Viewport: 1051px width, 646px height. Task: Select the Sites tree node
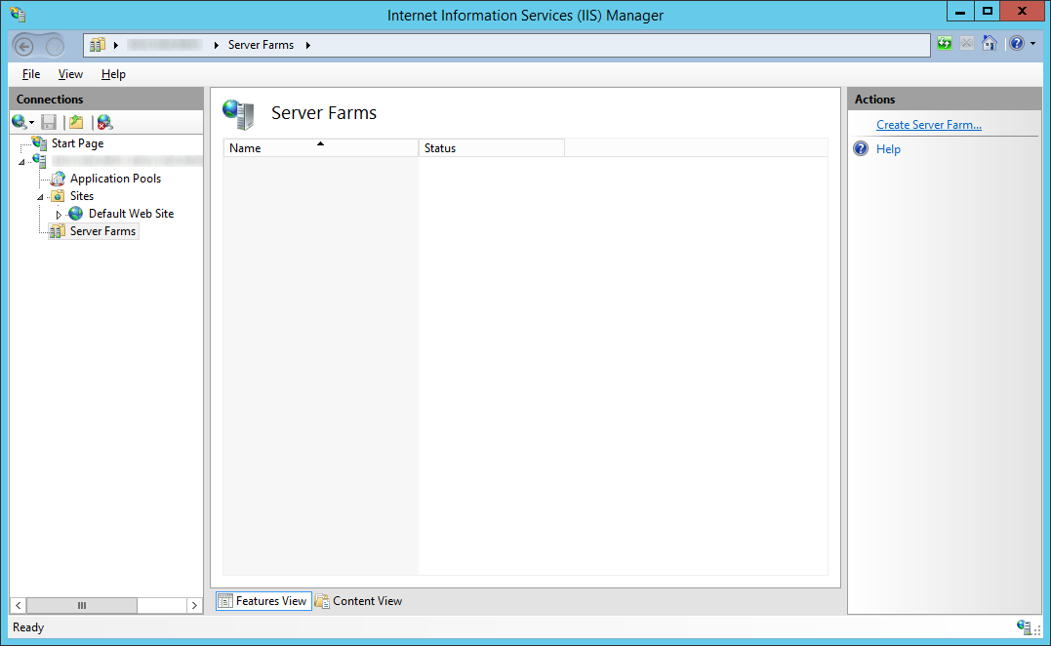coord(82,196)
